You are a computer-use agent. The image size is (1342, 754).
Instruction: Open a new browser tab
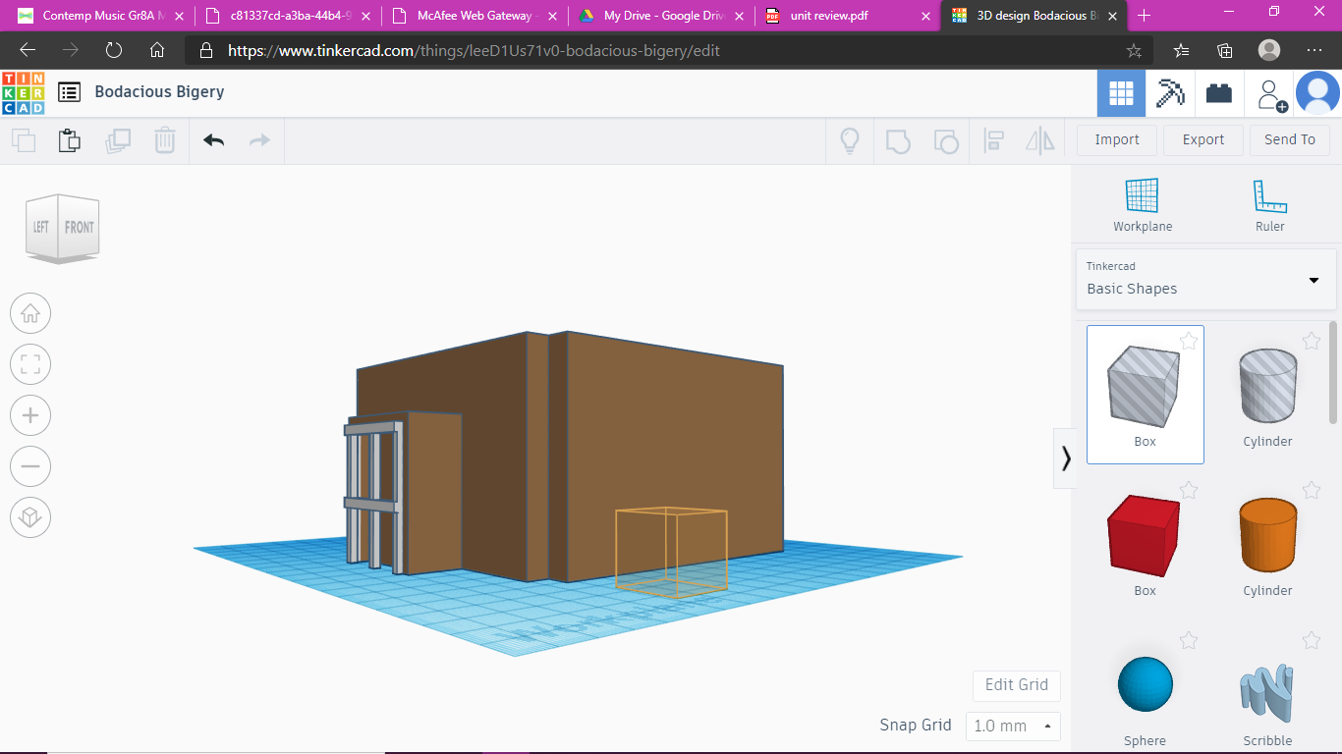(1144, 16)
